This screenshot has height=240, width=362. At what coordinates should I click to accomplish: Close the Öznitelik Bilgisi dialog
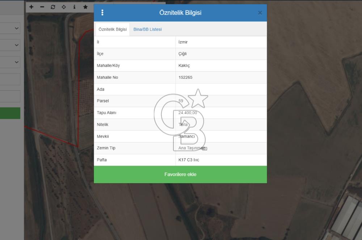[260, 13]
